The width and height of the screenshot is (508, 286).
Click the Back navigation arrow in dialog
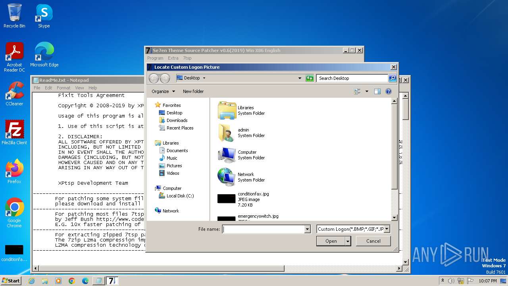pos(154,78)
